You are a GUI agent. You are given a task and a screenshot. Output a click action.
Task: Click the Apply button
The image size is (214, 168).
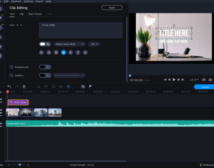click(x=112, y=8)
